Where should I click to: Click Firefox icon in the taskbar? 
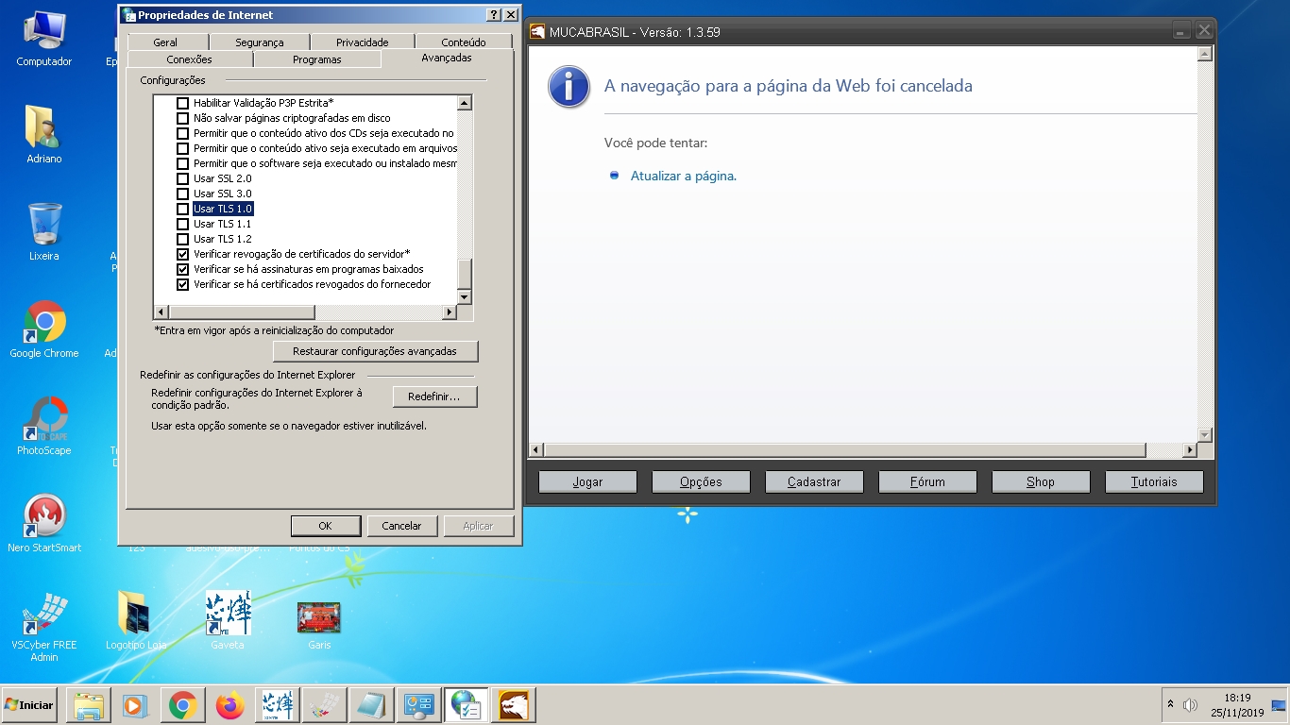pos(229,705)
